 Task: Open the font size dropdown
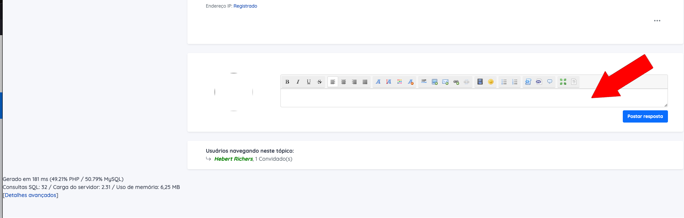click(389, 82)
